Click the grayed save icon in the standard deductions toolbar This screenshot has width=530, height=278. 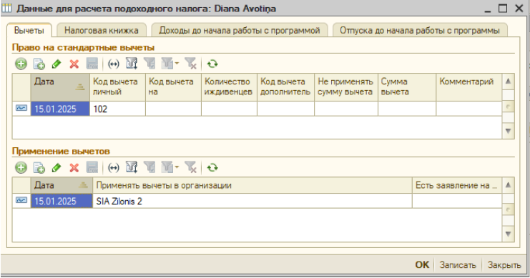[92, 64]
